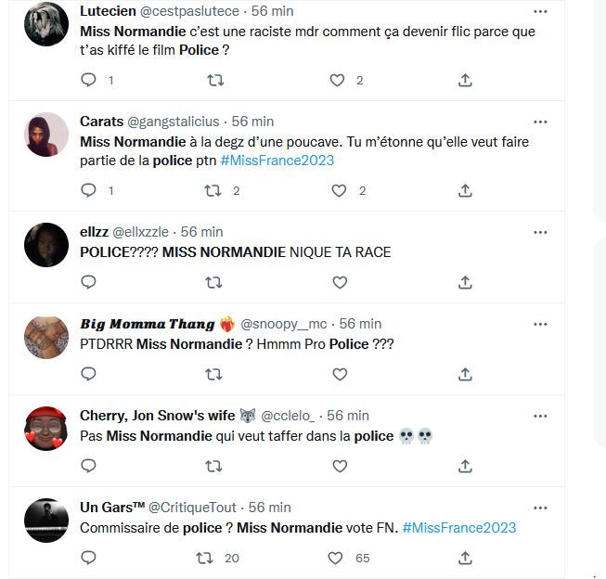This screenshot has height=579, width=606.
Task: Retweet the Carats tweet
Action: point(214,190)
